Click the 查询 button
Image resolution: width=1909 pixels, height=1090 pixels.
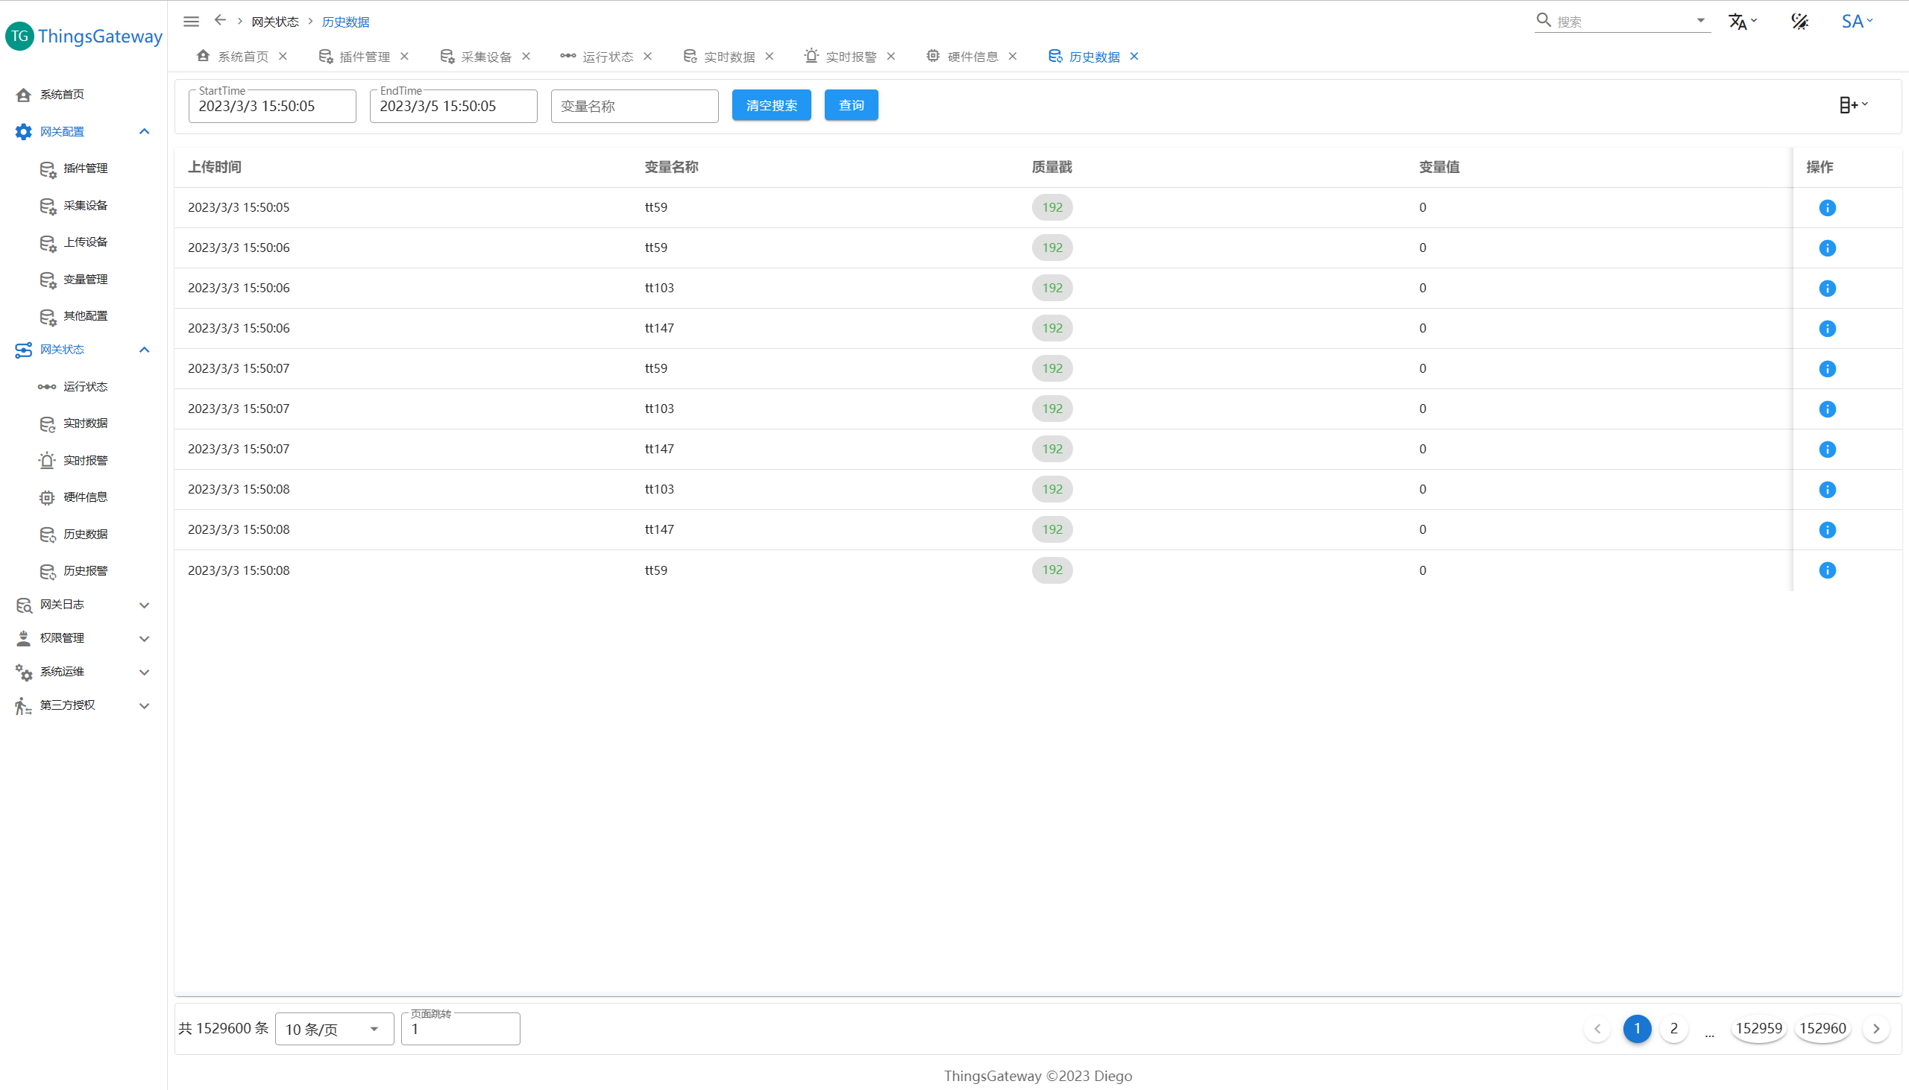(850, 106)
